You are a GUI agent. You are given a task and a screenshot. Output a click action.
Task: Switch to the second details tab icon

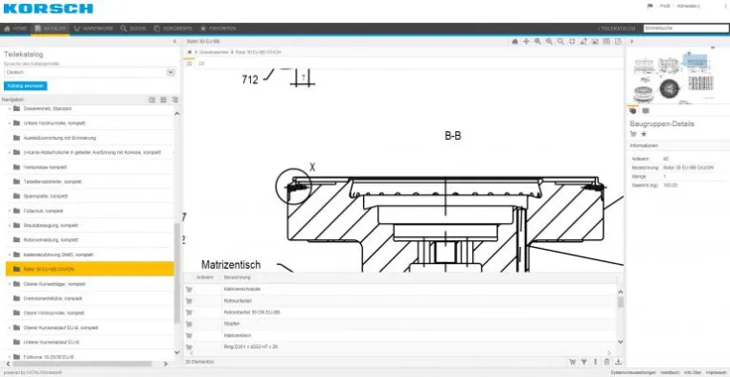(x=646, y=111)
